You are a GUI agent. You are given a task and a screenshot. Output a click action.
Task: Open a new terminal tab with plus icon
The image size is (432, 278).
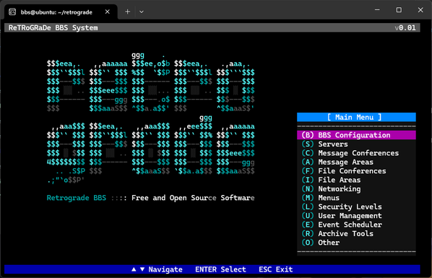pos(127,12)
